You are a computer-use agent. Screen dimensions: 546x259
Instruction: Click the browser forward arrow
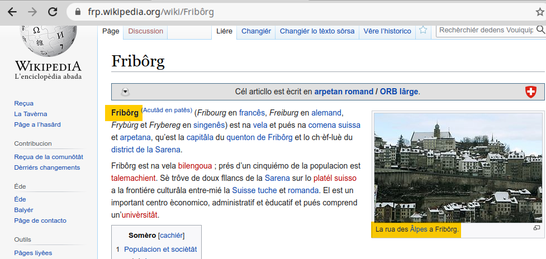click(32, 12)
